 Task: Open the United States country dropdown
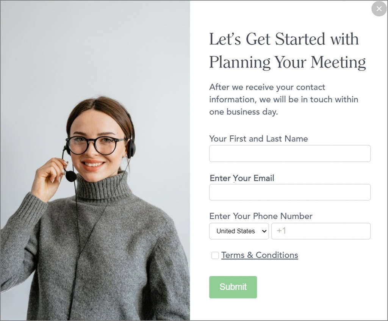(x=239, y=231)
